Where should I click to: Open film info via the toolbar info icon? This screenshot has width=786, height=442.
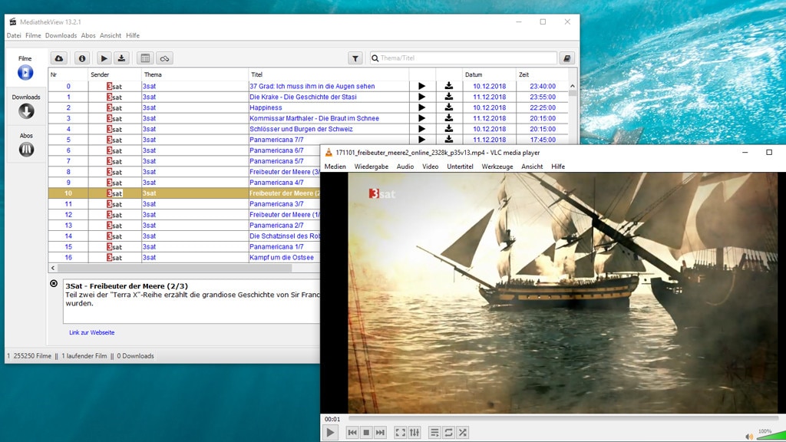[x=82, y=58]
